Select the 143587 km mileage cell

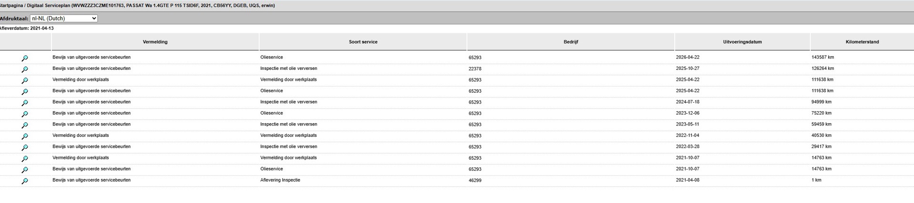coord(822,58)
